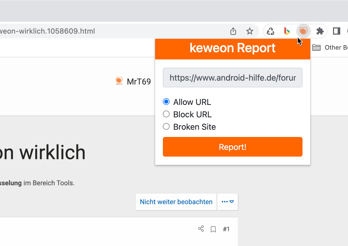Choose the Broken Site option
The height and width of the screenshot is (246, 348).
(x=166, y=127)
